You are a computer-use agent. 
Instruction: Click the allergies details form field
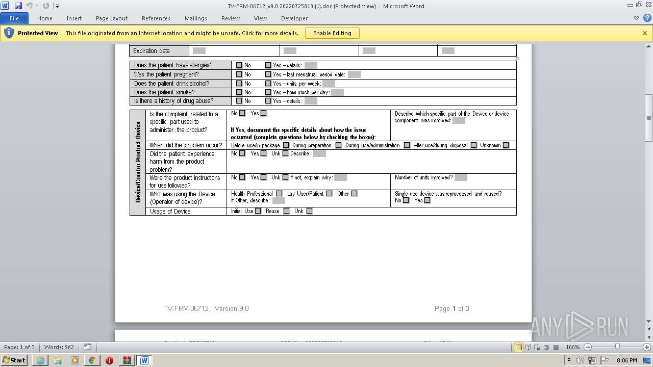(311, 65)
